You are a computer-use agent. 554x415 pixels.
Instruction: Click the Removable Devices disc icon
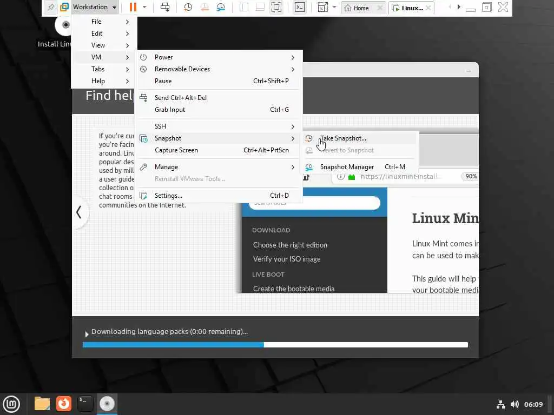143,69
